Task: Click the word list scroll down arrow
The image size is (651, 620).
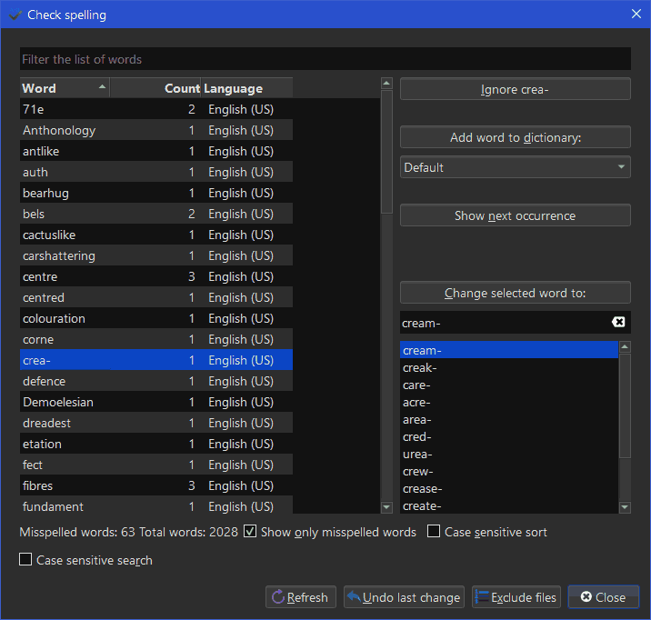Action: (386, 507)
